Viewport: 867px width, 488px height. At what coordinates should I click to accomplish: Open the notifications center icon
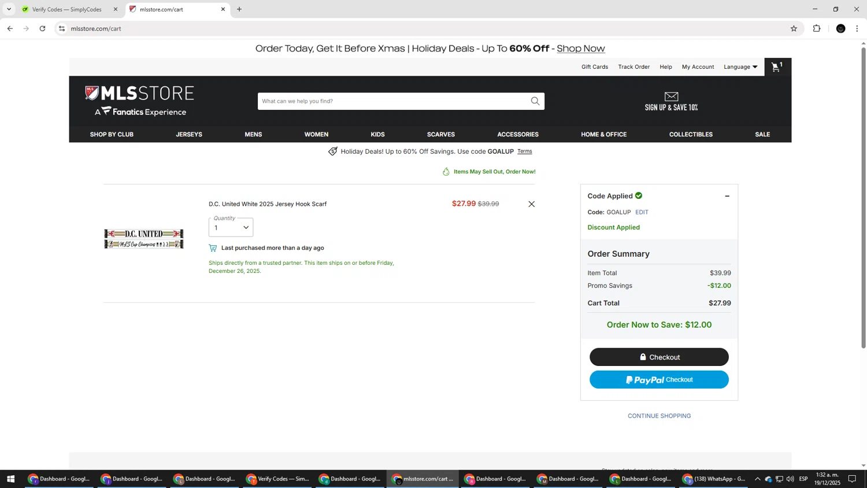pyautogui.click(x=852, y=479)
